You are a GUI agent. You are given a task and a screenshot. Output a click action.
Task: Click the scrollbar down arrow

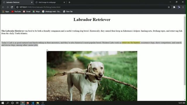tap(185, 100)
